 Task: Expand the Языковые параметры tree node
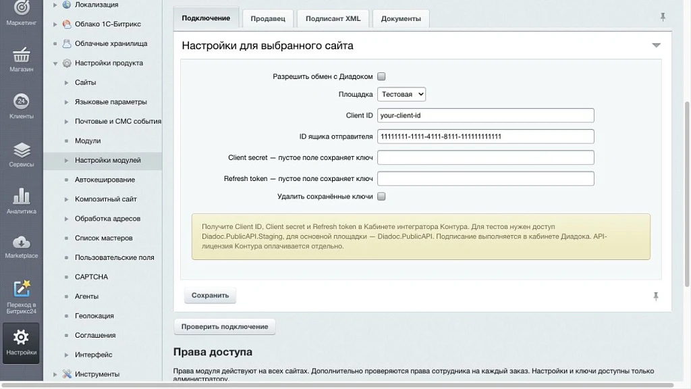coord(66,102)
